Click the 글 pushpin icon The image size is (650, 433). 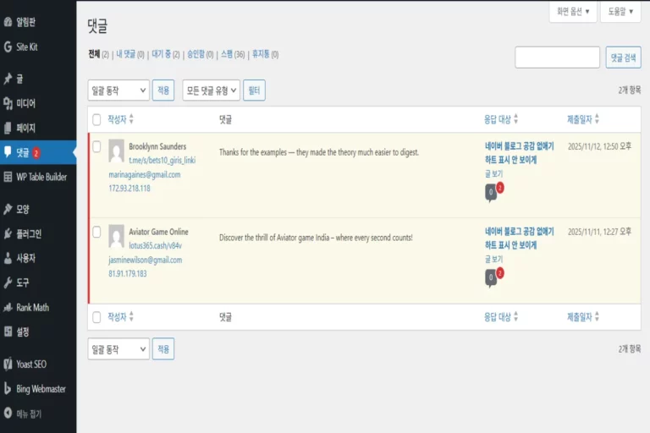point(8,79)
